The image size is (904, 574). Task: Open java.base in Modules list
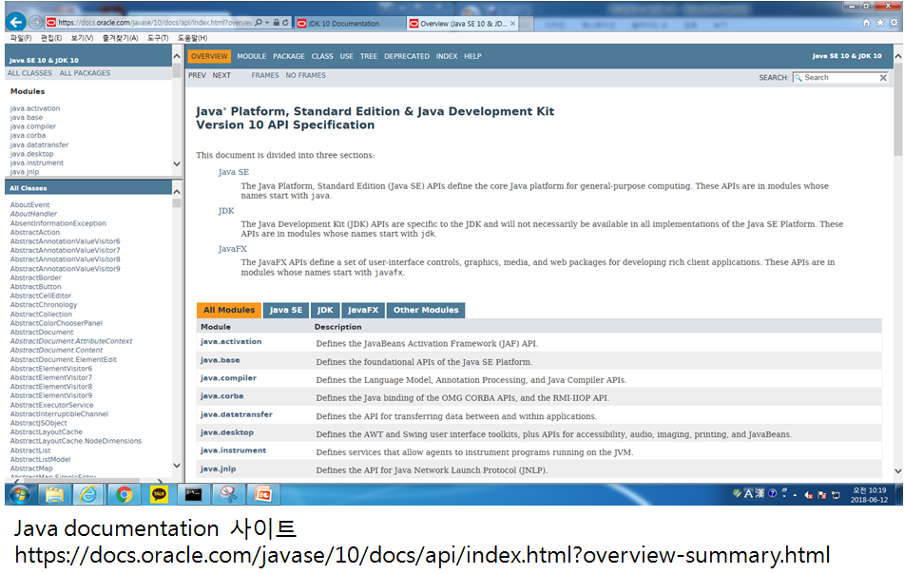27,118
